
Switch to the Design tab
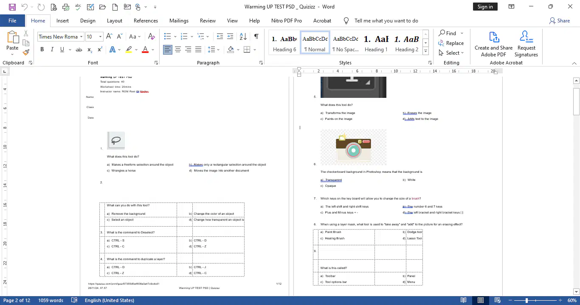[x=87, y=20]
